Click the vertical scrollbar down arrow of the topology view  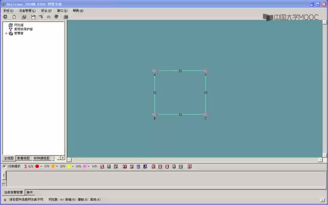324,155
